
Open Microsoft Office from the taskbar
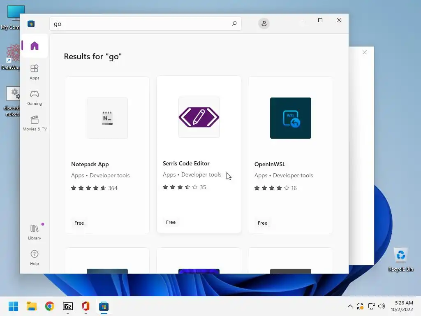[x=86, y=306]
